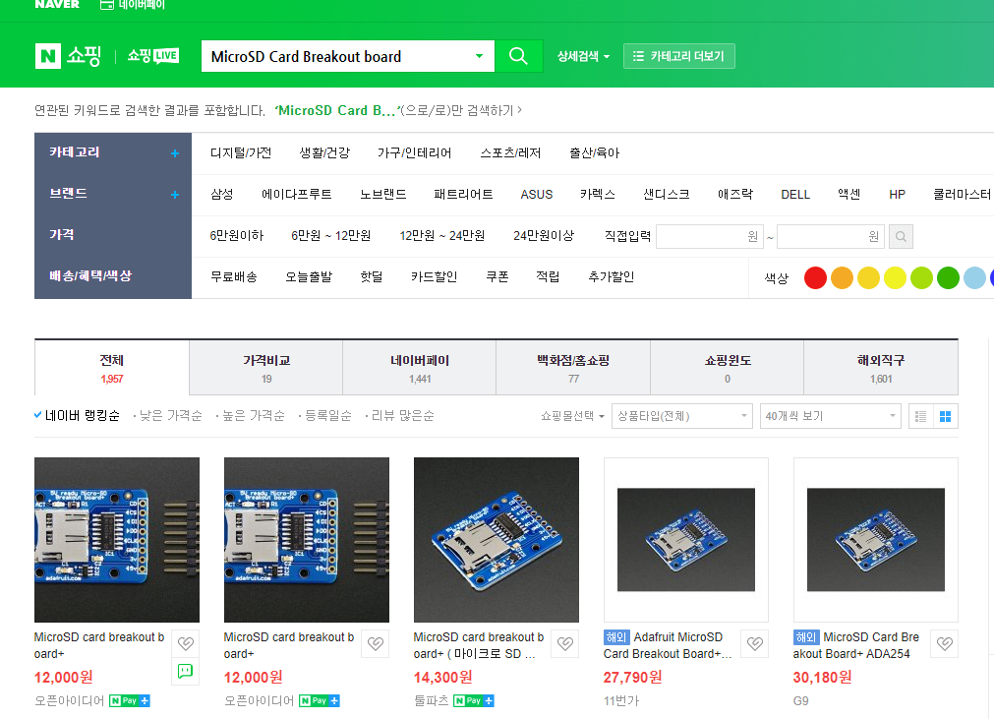Filter by ASUS brand
Image resolution: width=994 pixels, height=719 pixels.
(x=536, y=194)
